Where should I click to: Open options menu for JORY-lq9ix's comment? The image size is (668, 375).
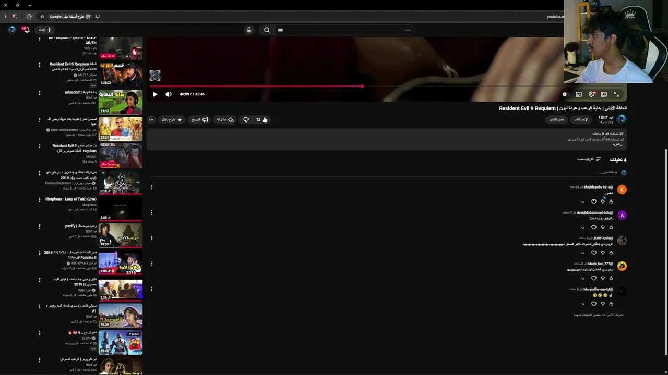coord(152,238)
